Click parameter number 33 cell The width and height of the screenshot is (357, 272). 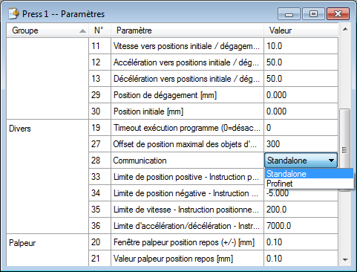99,177
